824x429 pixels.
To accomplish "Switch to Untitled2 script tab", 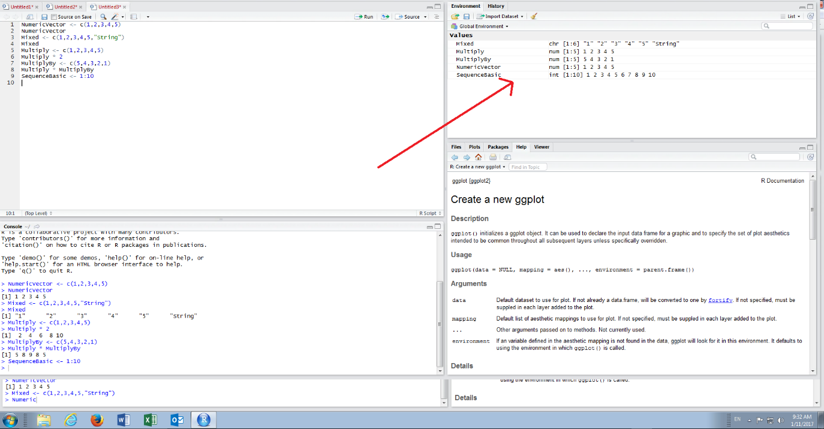I will 65,7.
